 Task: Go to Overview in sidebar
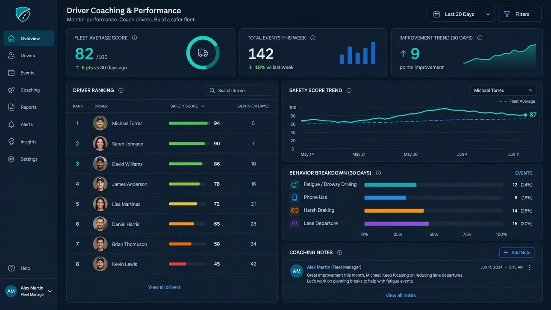pos(29,38)
